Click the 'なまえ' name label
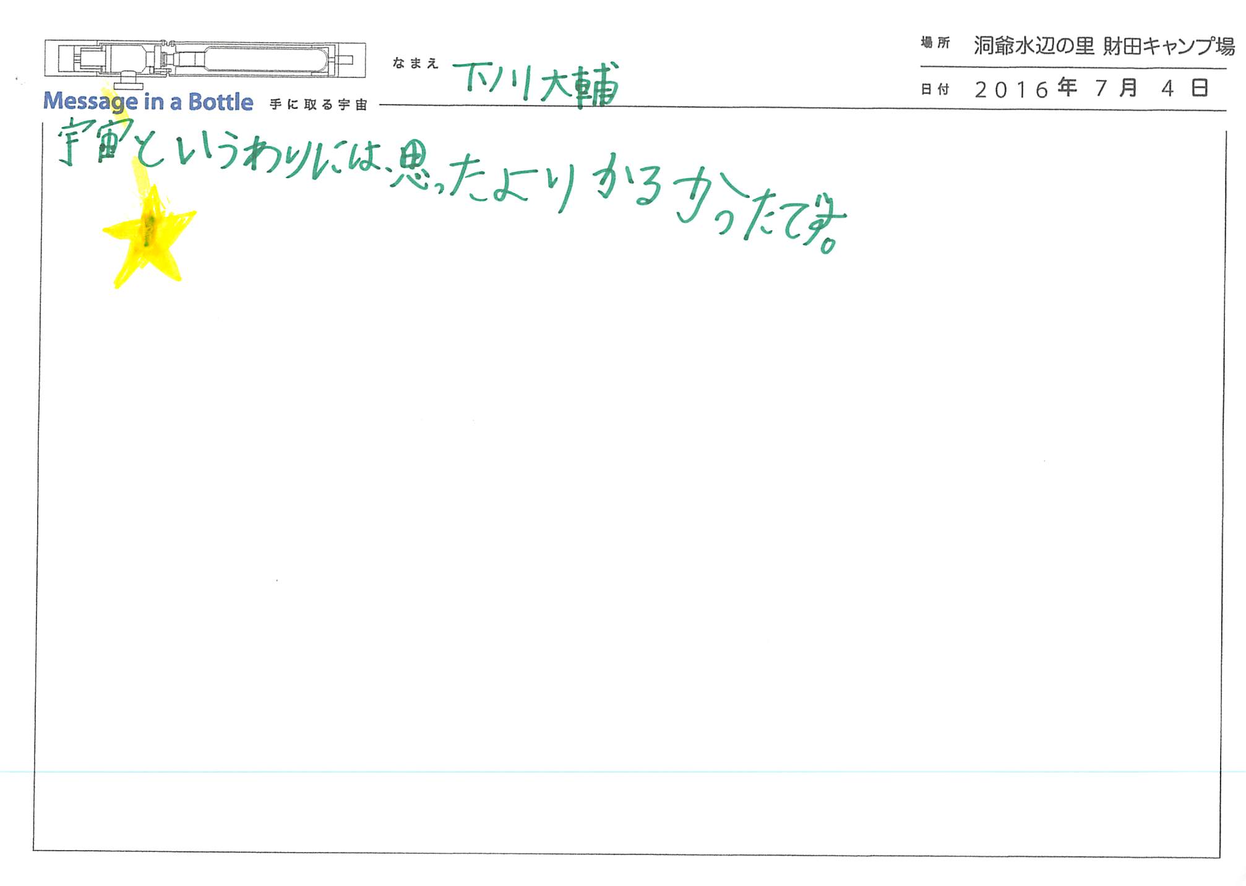 click(415, 63)
